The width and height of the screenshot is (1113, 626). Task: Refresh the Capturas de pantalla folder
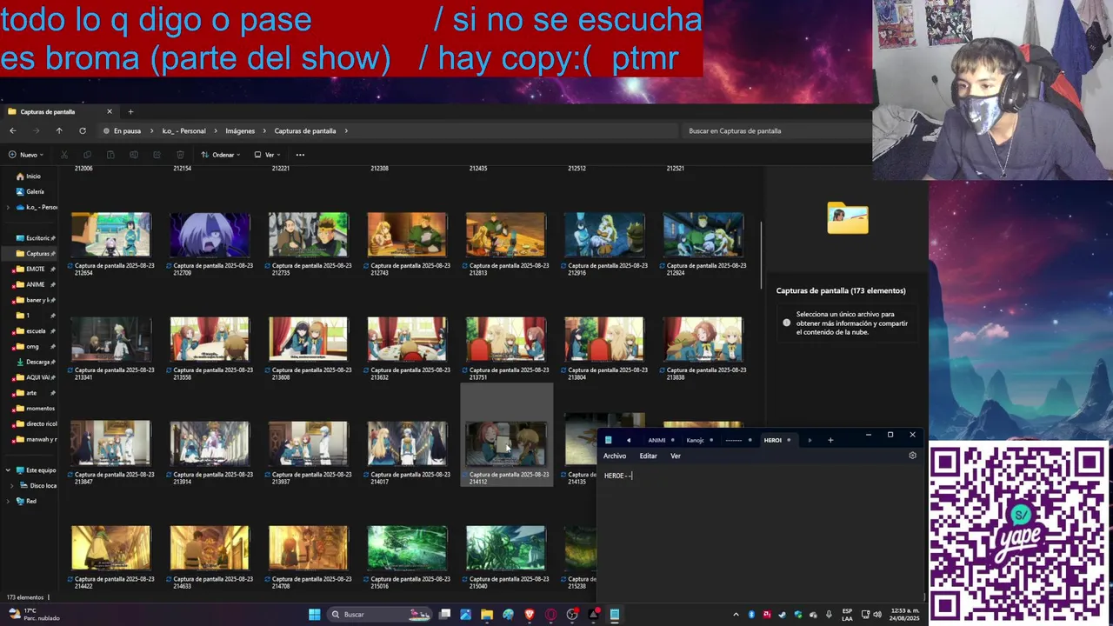pyautogui.click(x=83, y=130)
